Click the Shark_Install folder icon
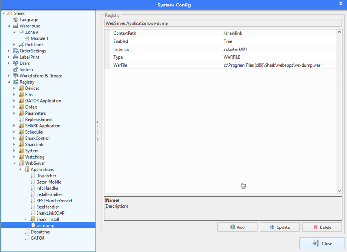 click(x=32, y=219)
